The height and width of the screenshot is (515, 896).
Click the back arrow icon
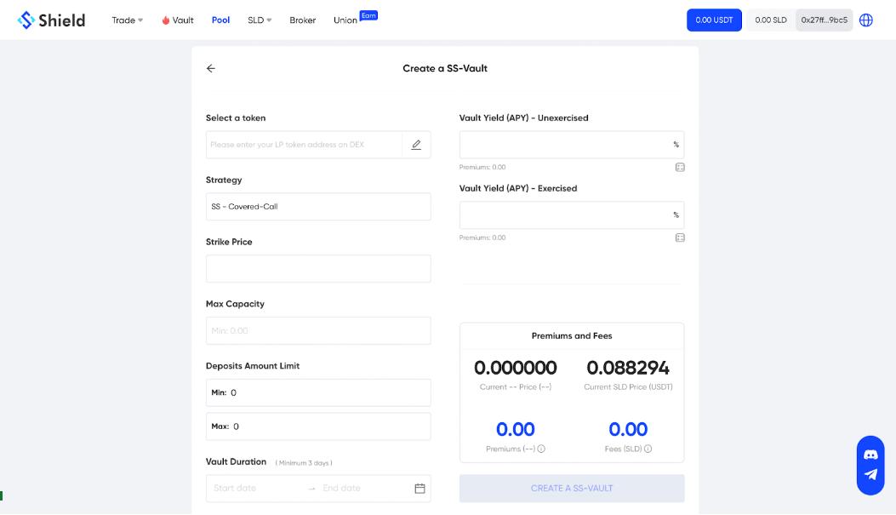pyautogui.click(x=211, y=68)
